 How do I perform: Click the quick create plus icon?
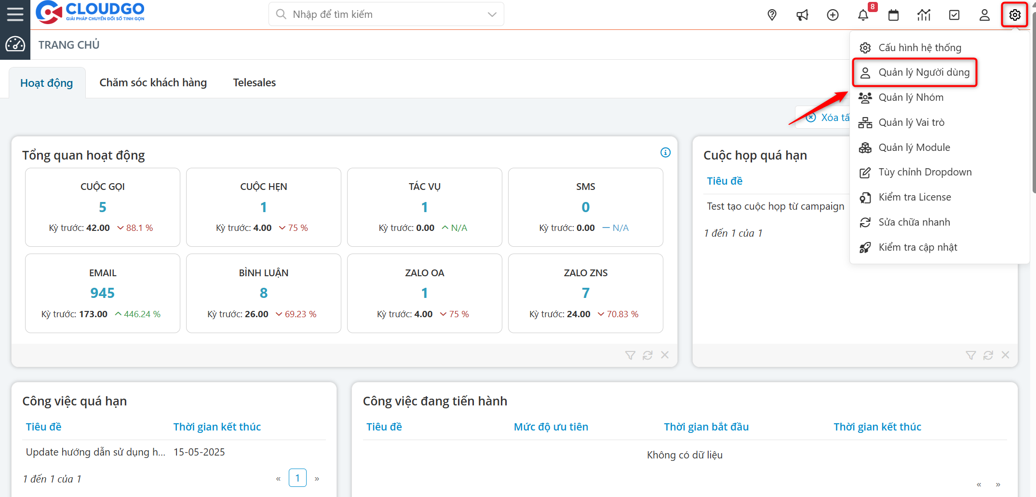pyautogui.click(x=833, y=15)
